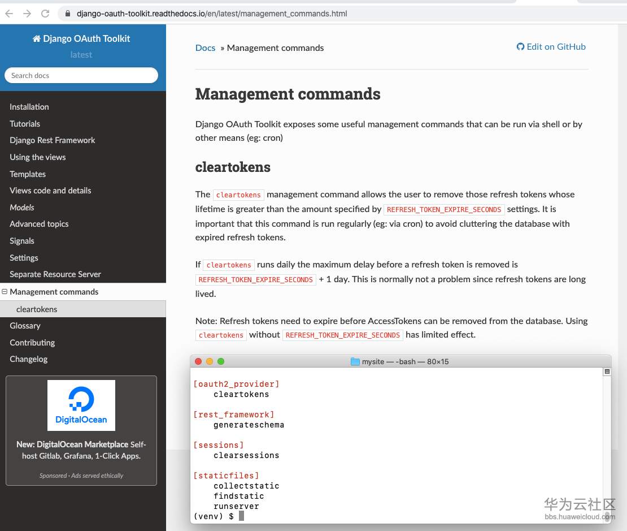The width and height of the screenshot is (627, 531).
Task: Click the DigitalOcean logo advertisement
Action: (81, 405)
